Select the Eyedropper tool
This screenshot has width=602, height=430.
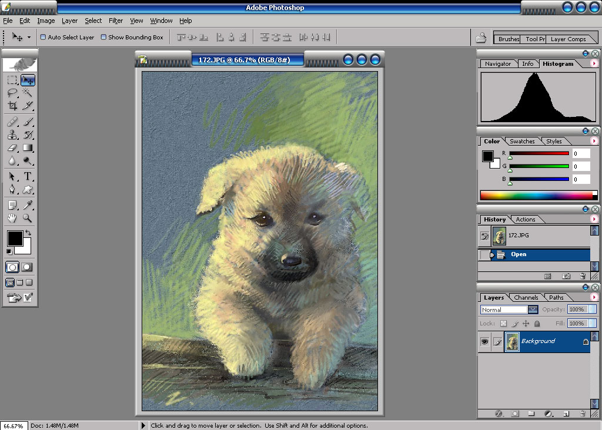(28, 205)
